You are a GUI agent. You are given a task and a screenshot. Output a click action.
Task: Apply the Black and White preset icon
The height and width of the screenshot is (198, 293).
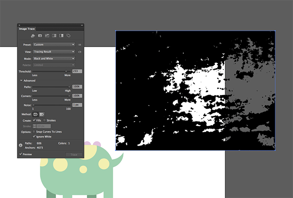(61, 36)
